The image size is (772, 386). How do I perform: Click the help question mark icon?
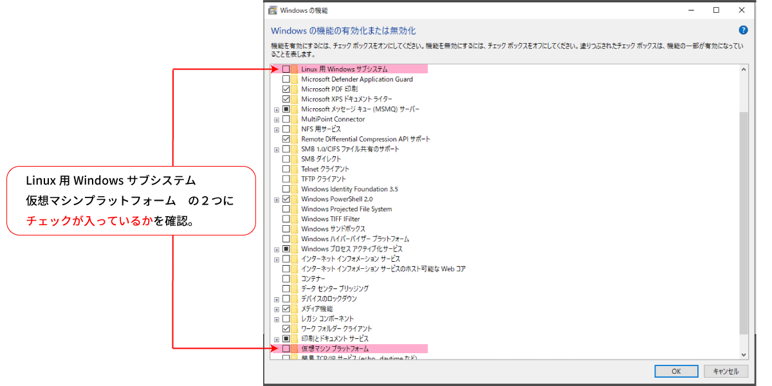[743, 30]
